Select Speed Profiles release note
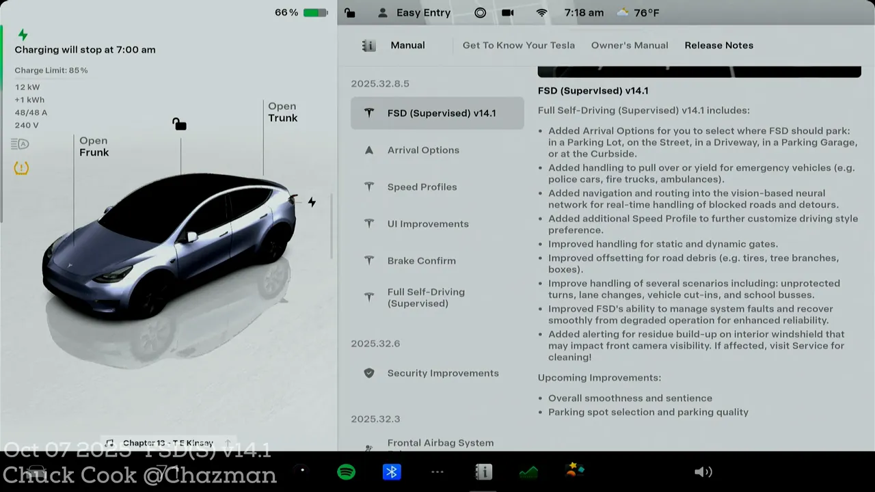 (422, 187)
